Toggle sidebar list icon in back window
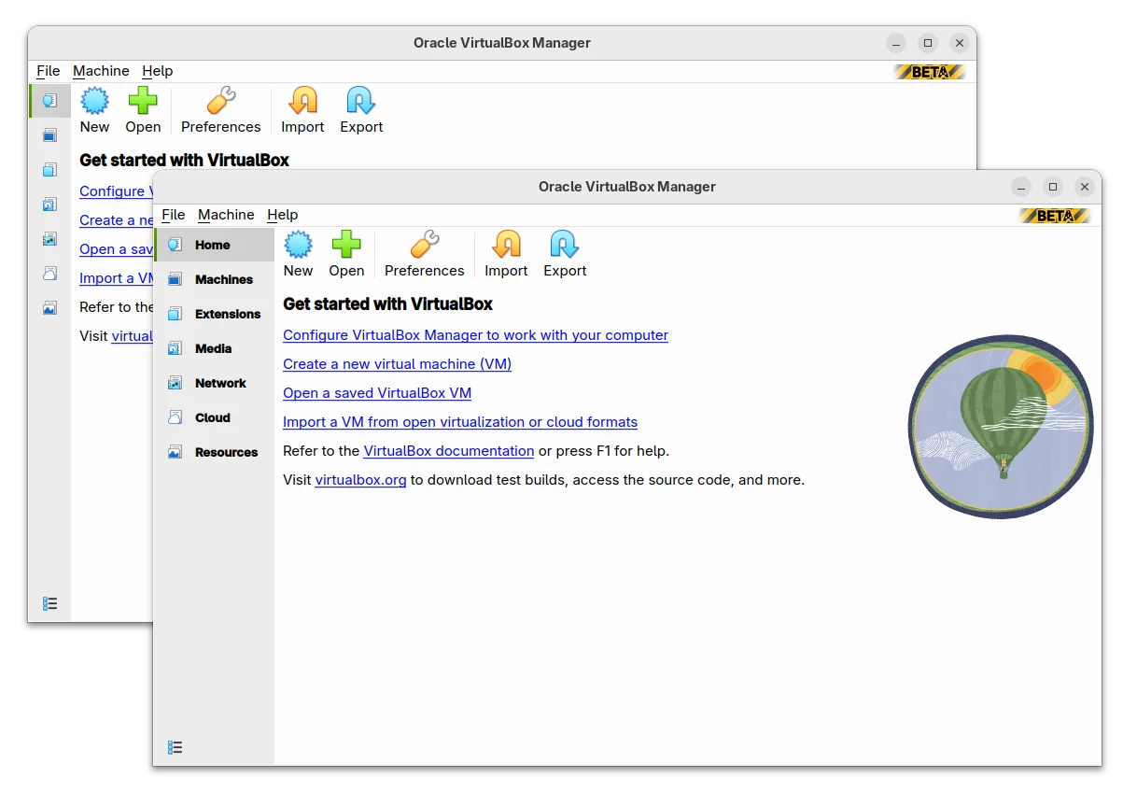This screenshot has width=1137, height=805. pyautogui.click(x=50, y=604)
